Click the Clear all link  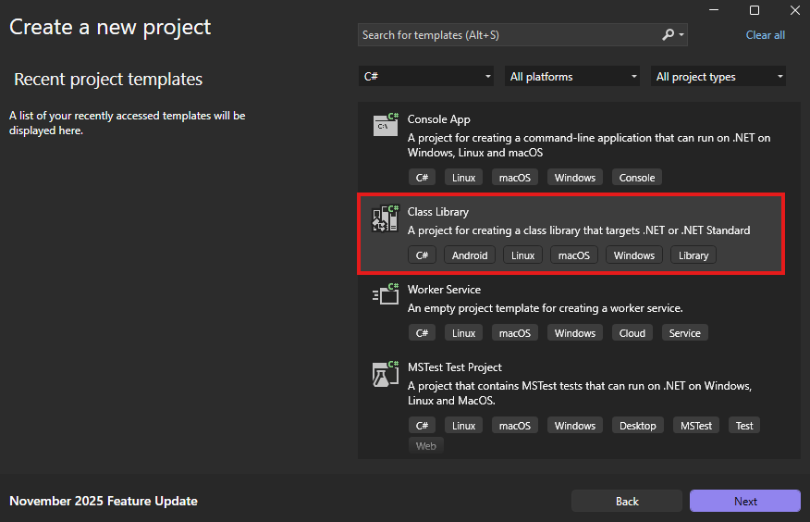(765, 34)
